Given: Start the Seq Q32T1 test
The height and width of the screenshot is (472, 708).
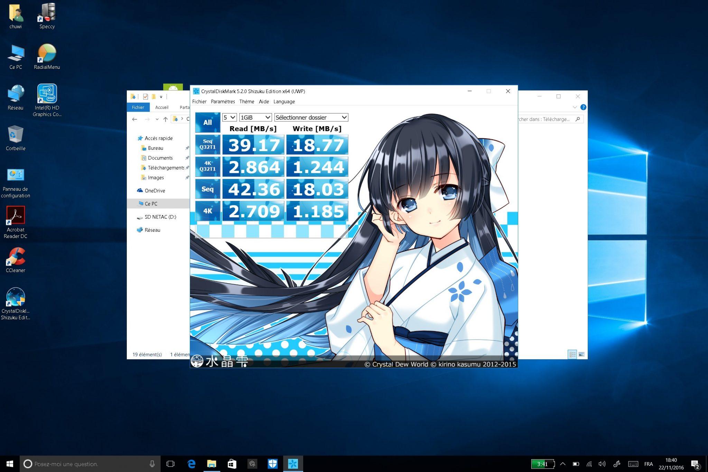Looking at the screenshot, I should coord(207,144).
